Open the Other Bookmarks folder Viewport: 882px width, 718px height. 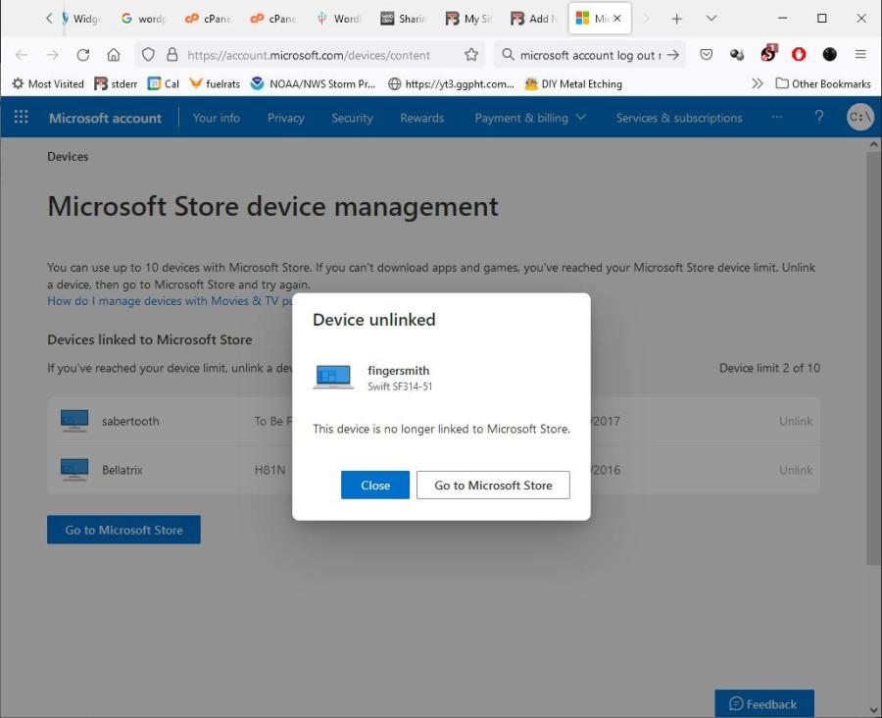tap(822, 84)
